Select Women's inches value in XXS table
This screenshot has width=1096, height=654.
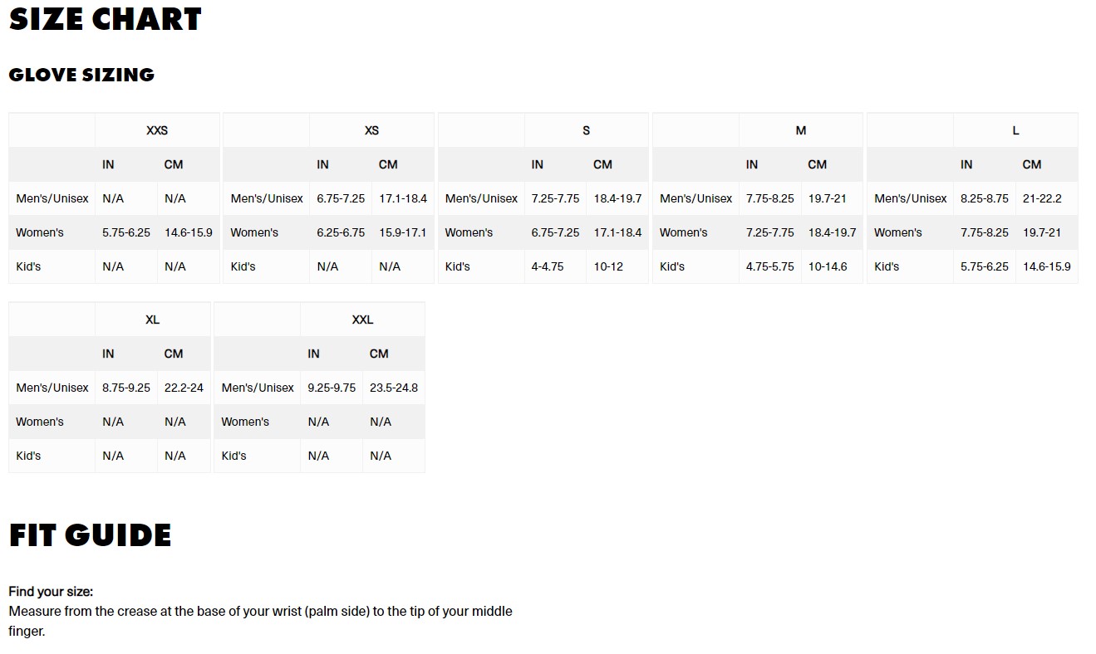126,232
